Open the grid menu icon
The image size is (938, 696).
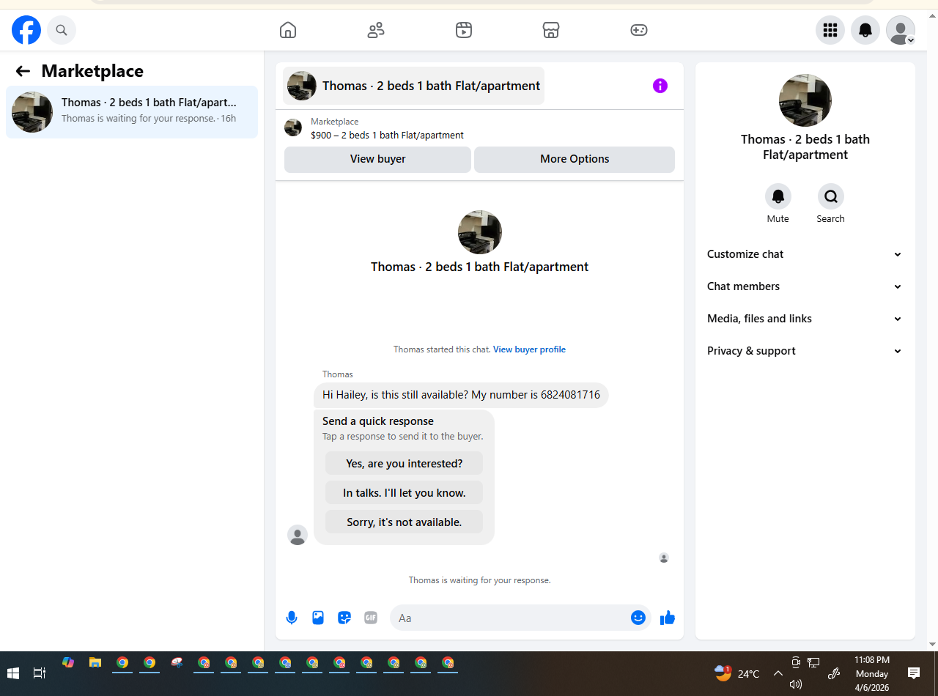click(830, 30)
